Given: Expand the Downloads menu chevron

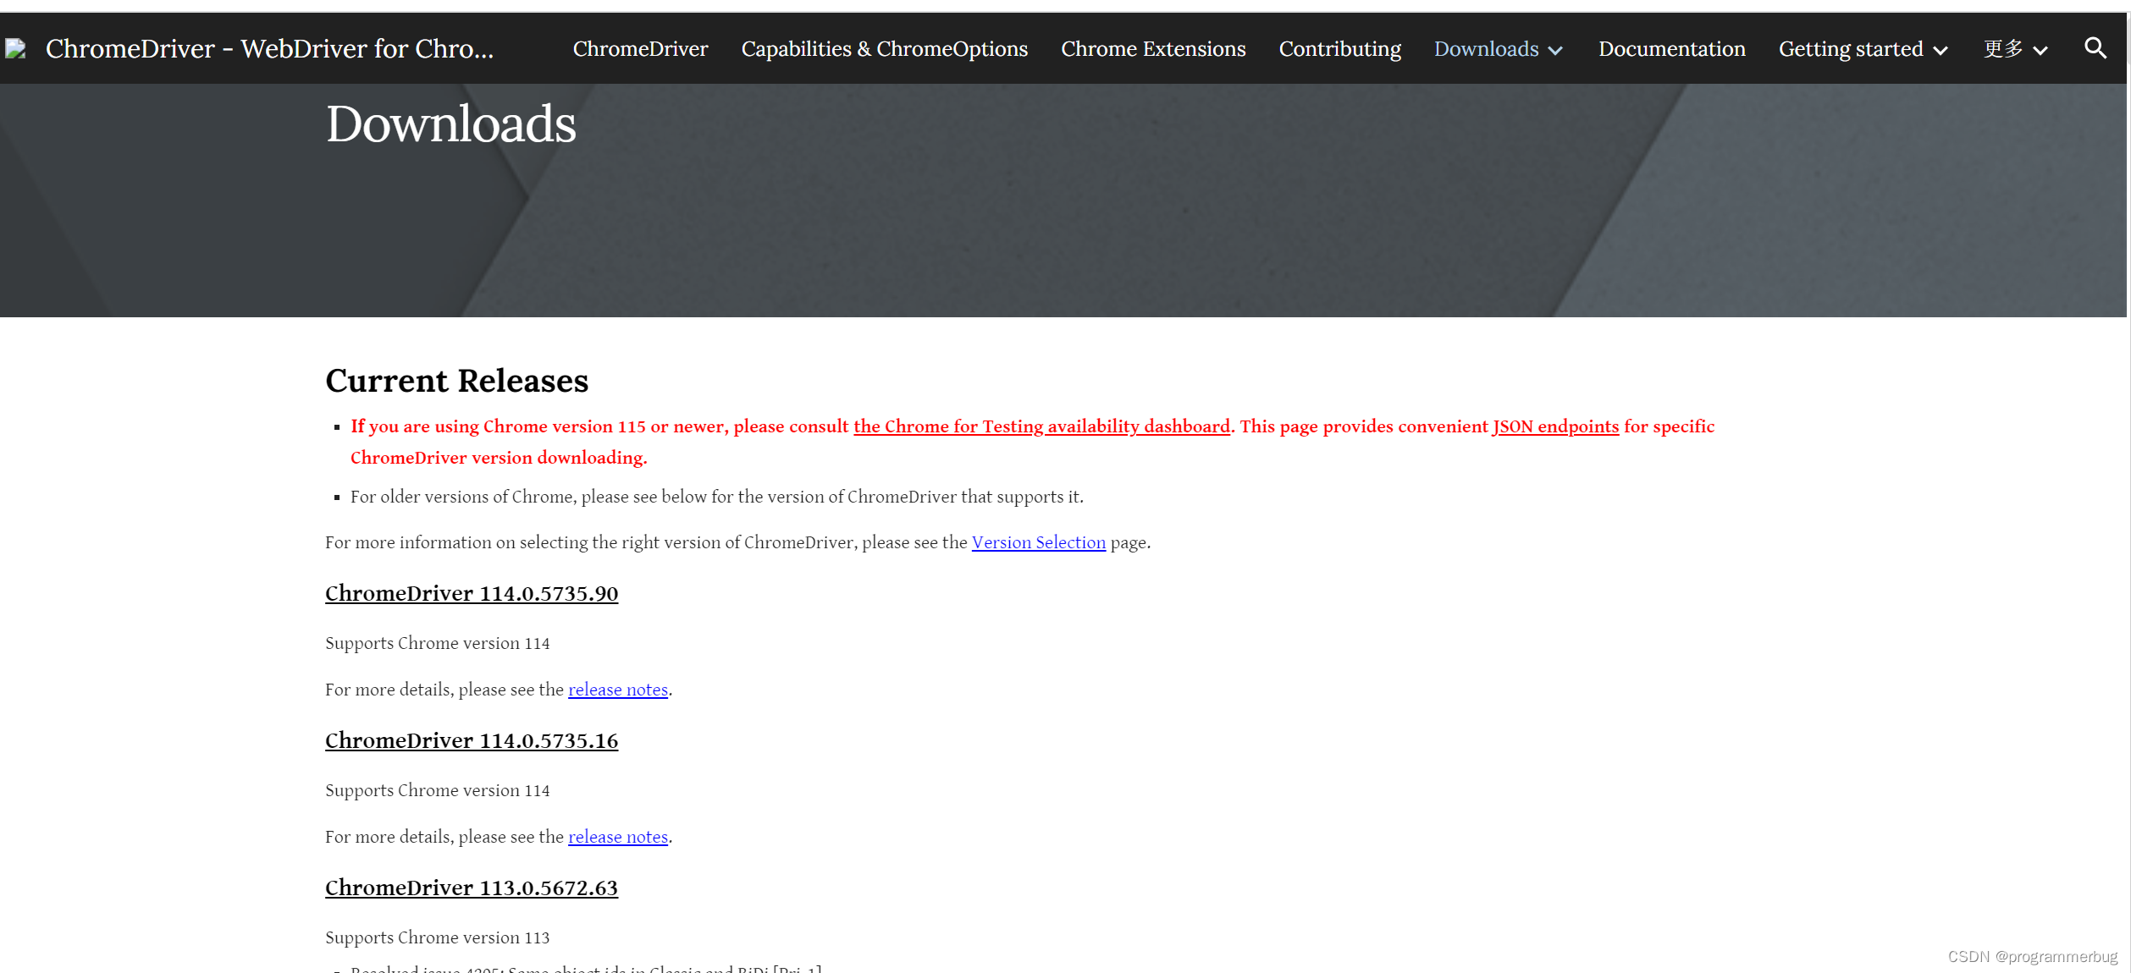Looking at the screenshot, I should [x=1555, y=51].
